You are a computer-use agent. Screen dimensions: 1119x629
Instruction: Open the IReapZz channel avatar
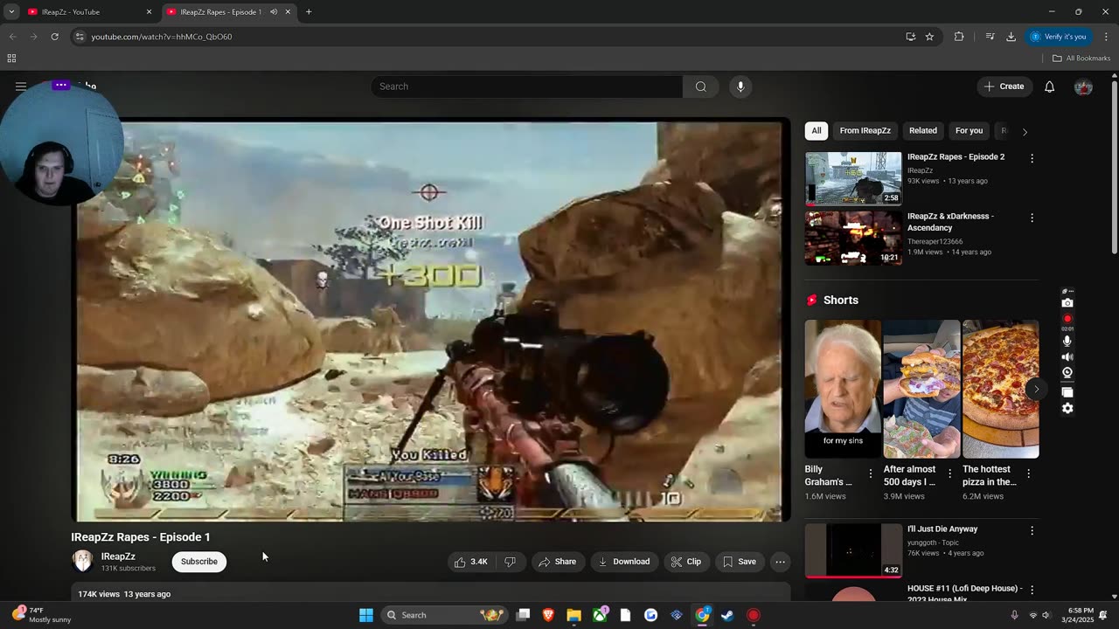click(83, 562)
